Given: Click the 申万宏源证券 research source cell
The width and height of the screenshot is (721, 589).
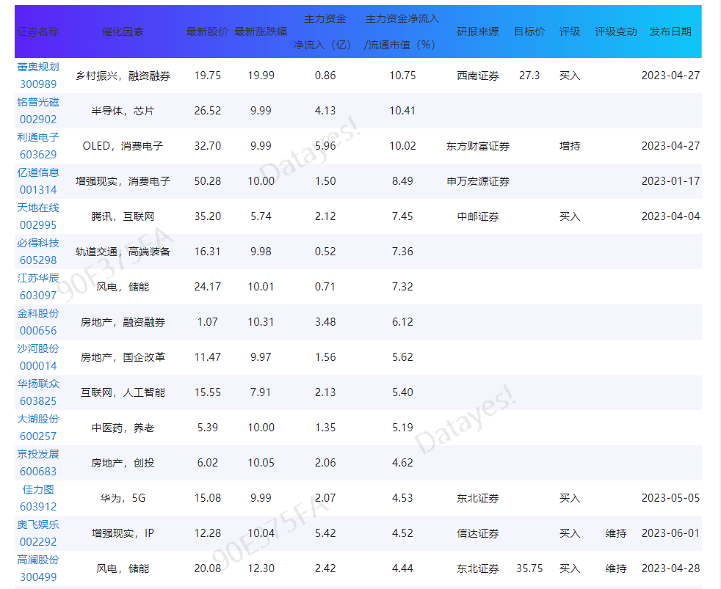Looking at the screenshot, I should tap(478, 181).
